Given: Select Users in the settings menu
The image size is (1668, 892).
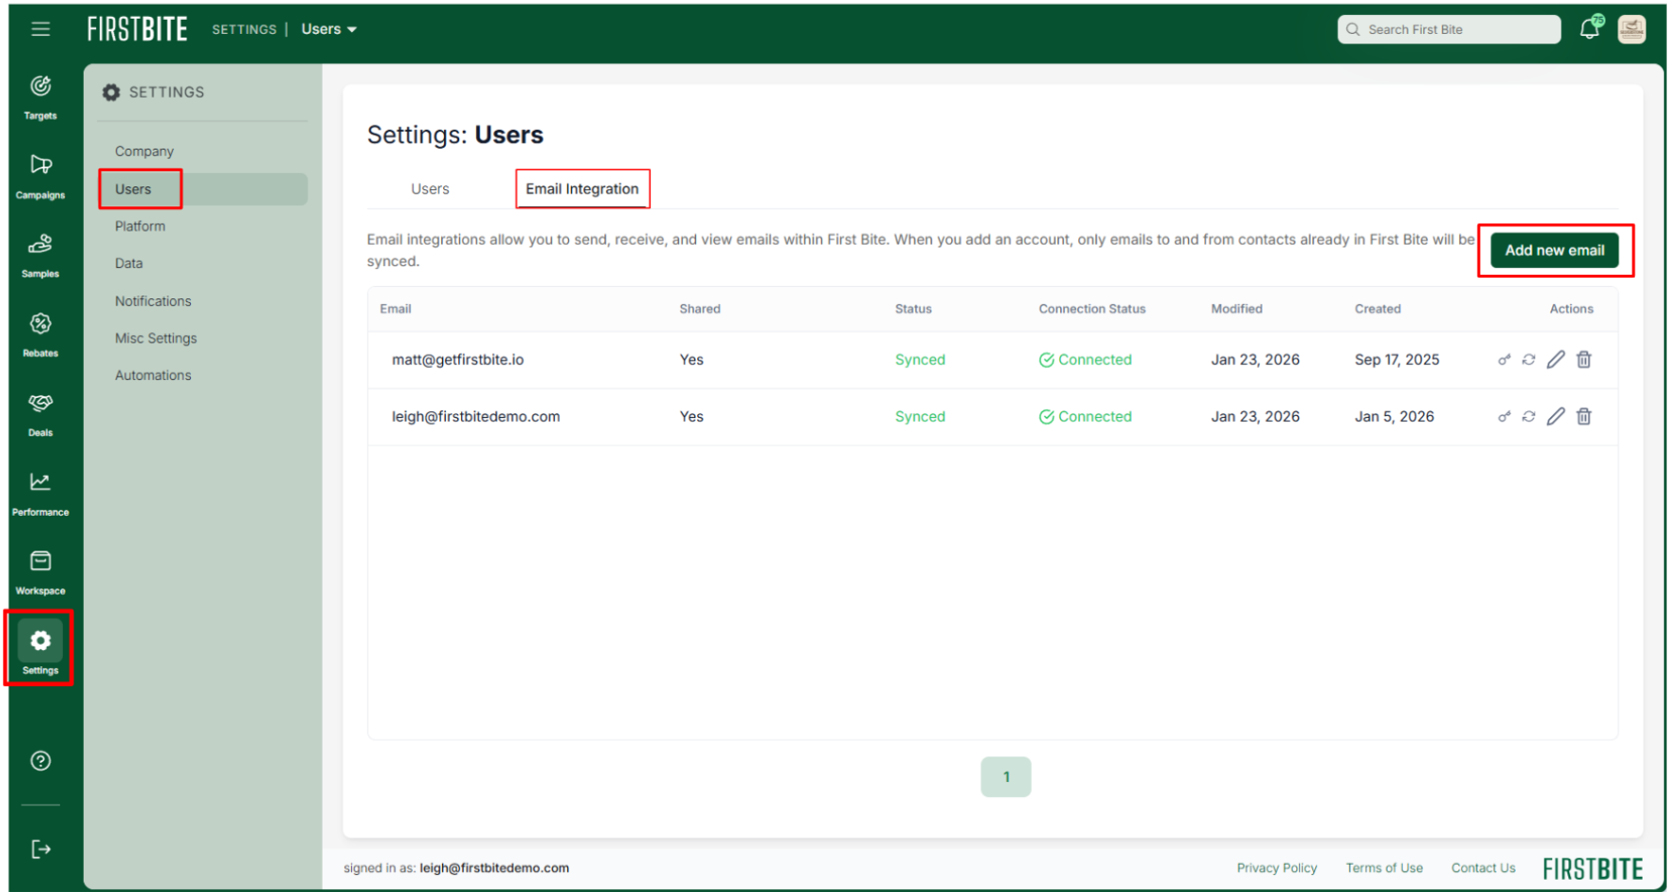Looking at the screenshot, I should tap(203, 189).
